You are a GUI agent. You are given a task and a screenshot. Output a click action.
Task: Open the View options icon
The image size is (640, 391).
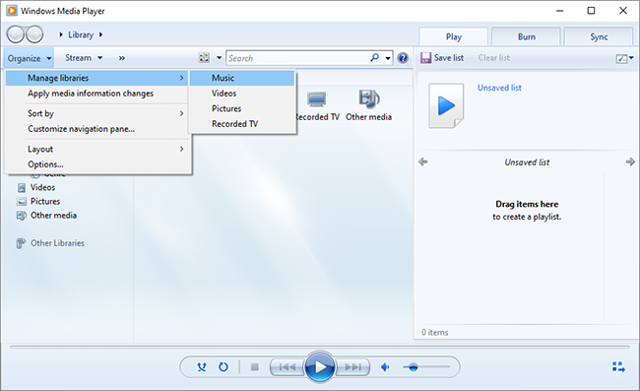click(204, 58)
